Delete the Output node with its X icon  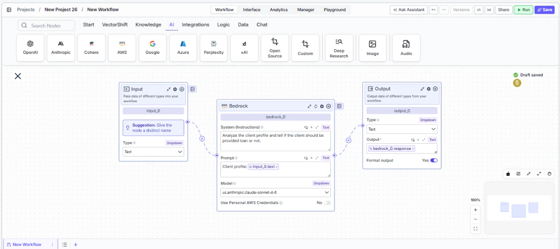(x=435, y=89)
